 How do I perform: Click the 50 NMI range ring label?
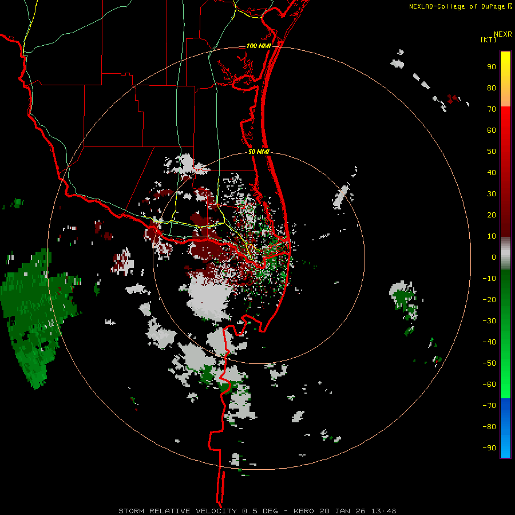(x=259, y=152)
